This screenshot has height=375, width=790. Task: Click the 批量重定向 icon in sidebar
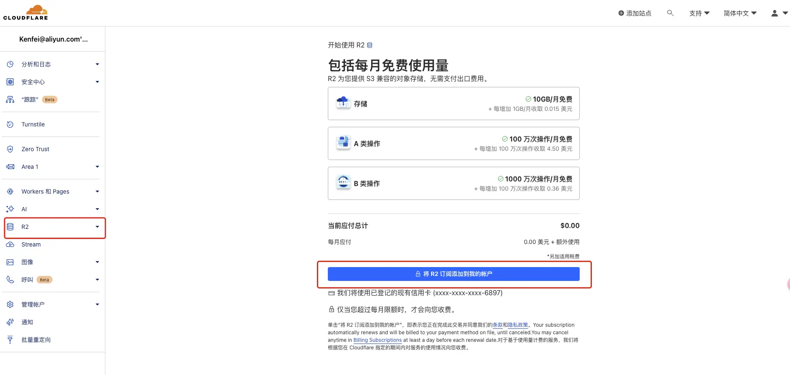tap(10, 340)
